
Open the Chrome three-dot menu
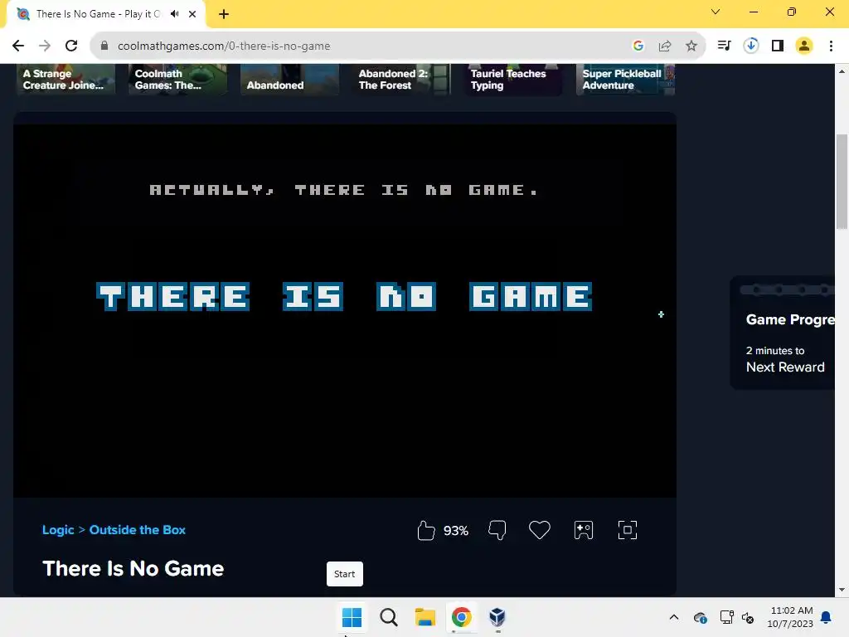pos(831,46)
